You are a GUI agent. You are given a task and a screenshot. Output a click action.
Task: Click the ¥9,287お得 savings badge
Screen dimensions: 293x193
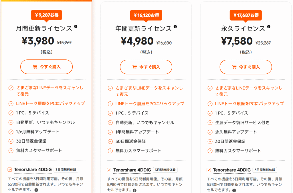[46, 15]
